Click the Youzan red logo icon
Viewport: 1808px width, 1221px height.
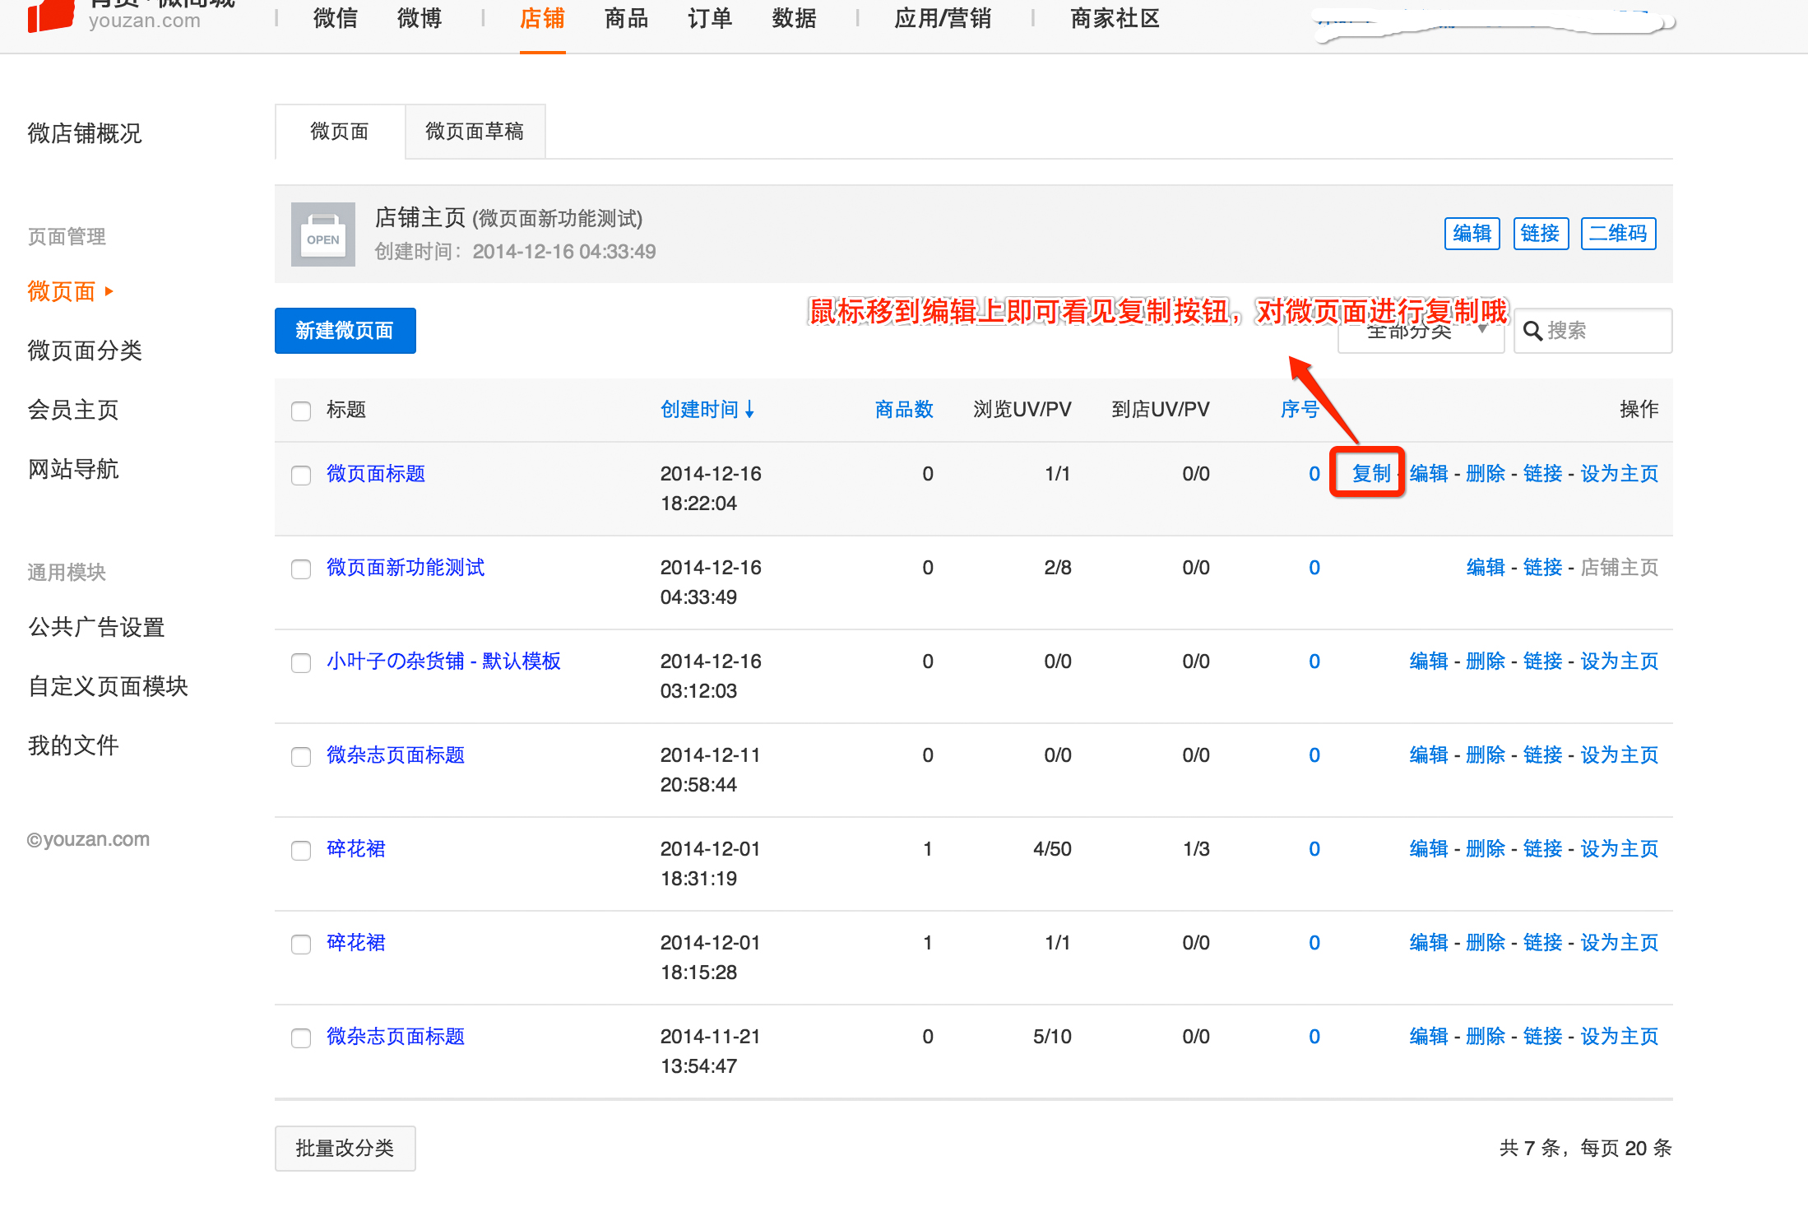pyautogui.click(x=51, y=15)
